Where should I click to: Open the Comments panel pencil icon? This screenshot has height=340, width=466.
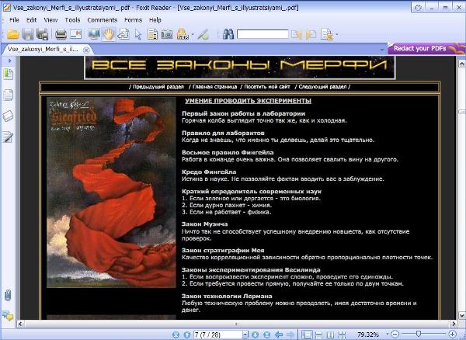pyautogui.click(x=8, y=137)
